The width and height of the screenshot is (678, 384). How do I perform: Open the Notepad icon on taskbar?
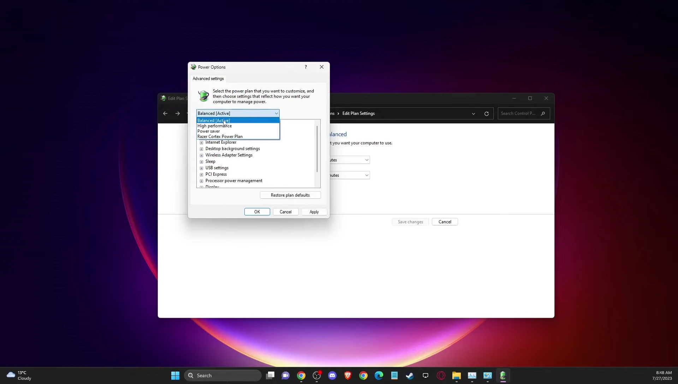tap(394, 376)
